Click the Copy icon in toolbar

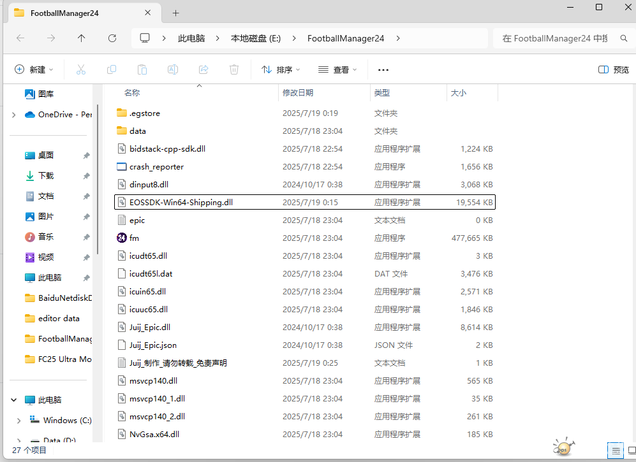(x=112, y=69)
